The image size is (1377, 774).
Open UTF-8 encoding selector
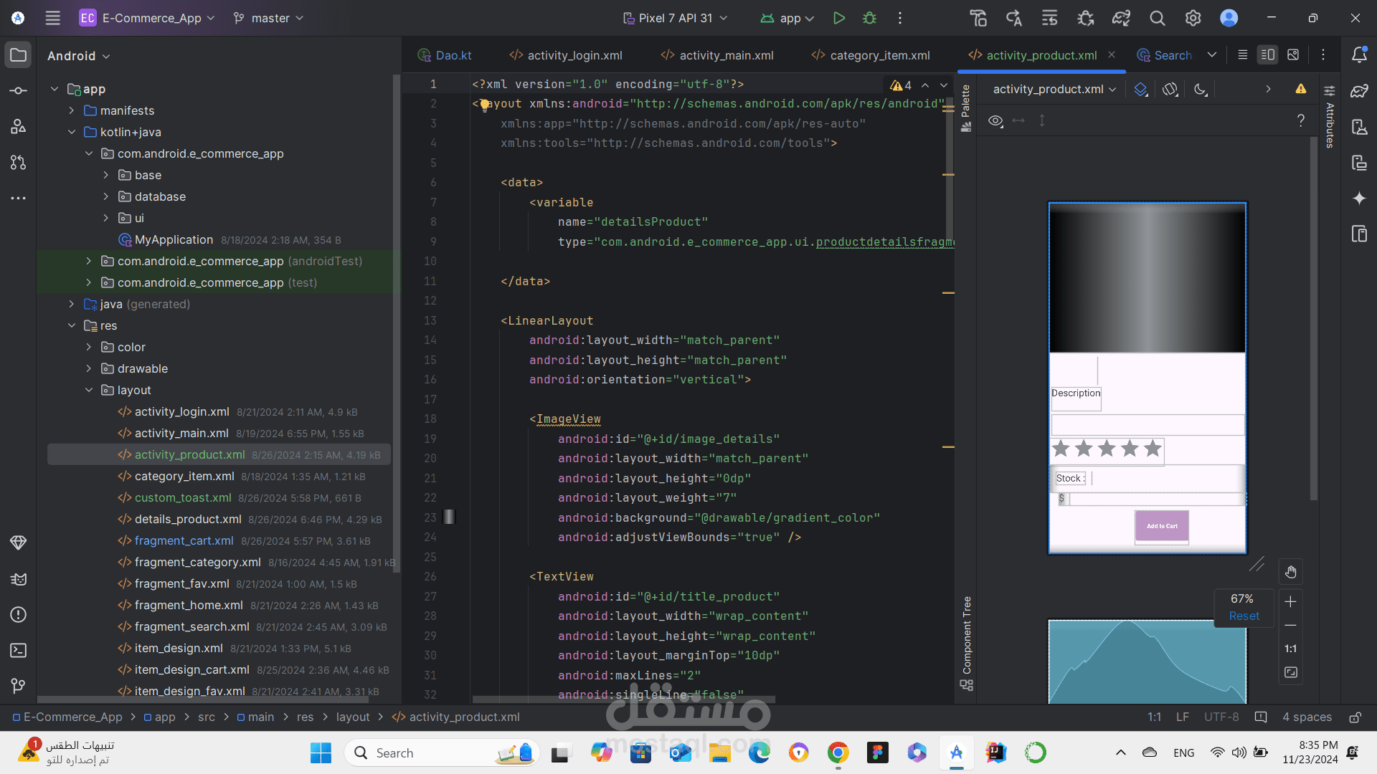tap(1221, 717)
